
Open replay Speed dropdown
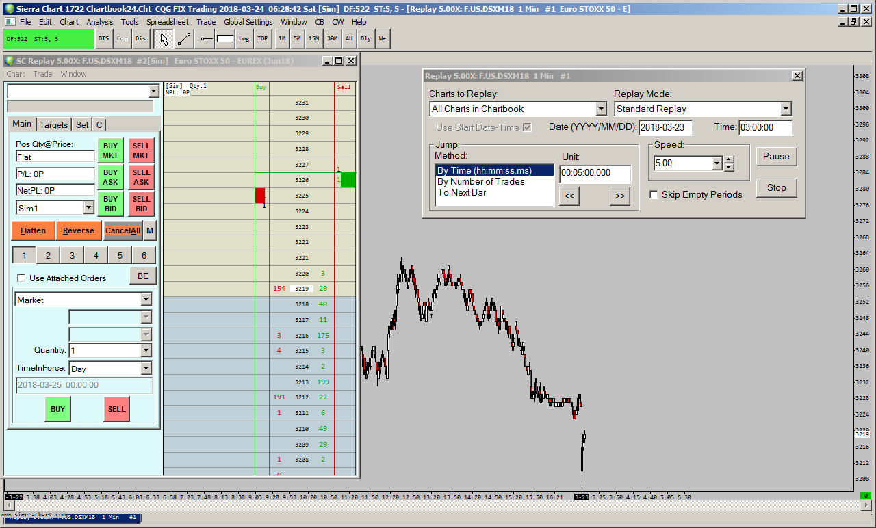(717, 163)
